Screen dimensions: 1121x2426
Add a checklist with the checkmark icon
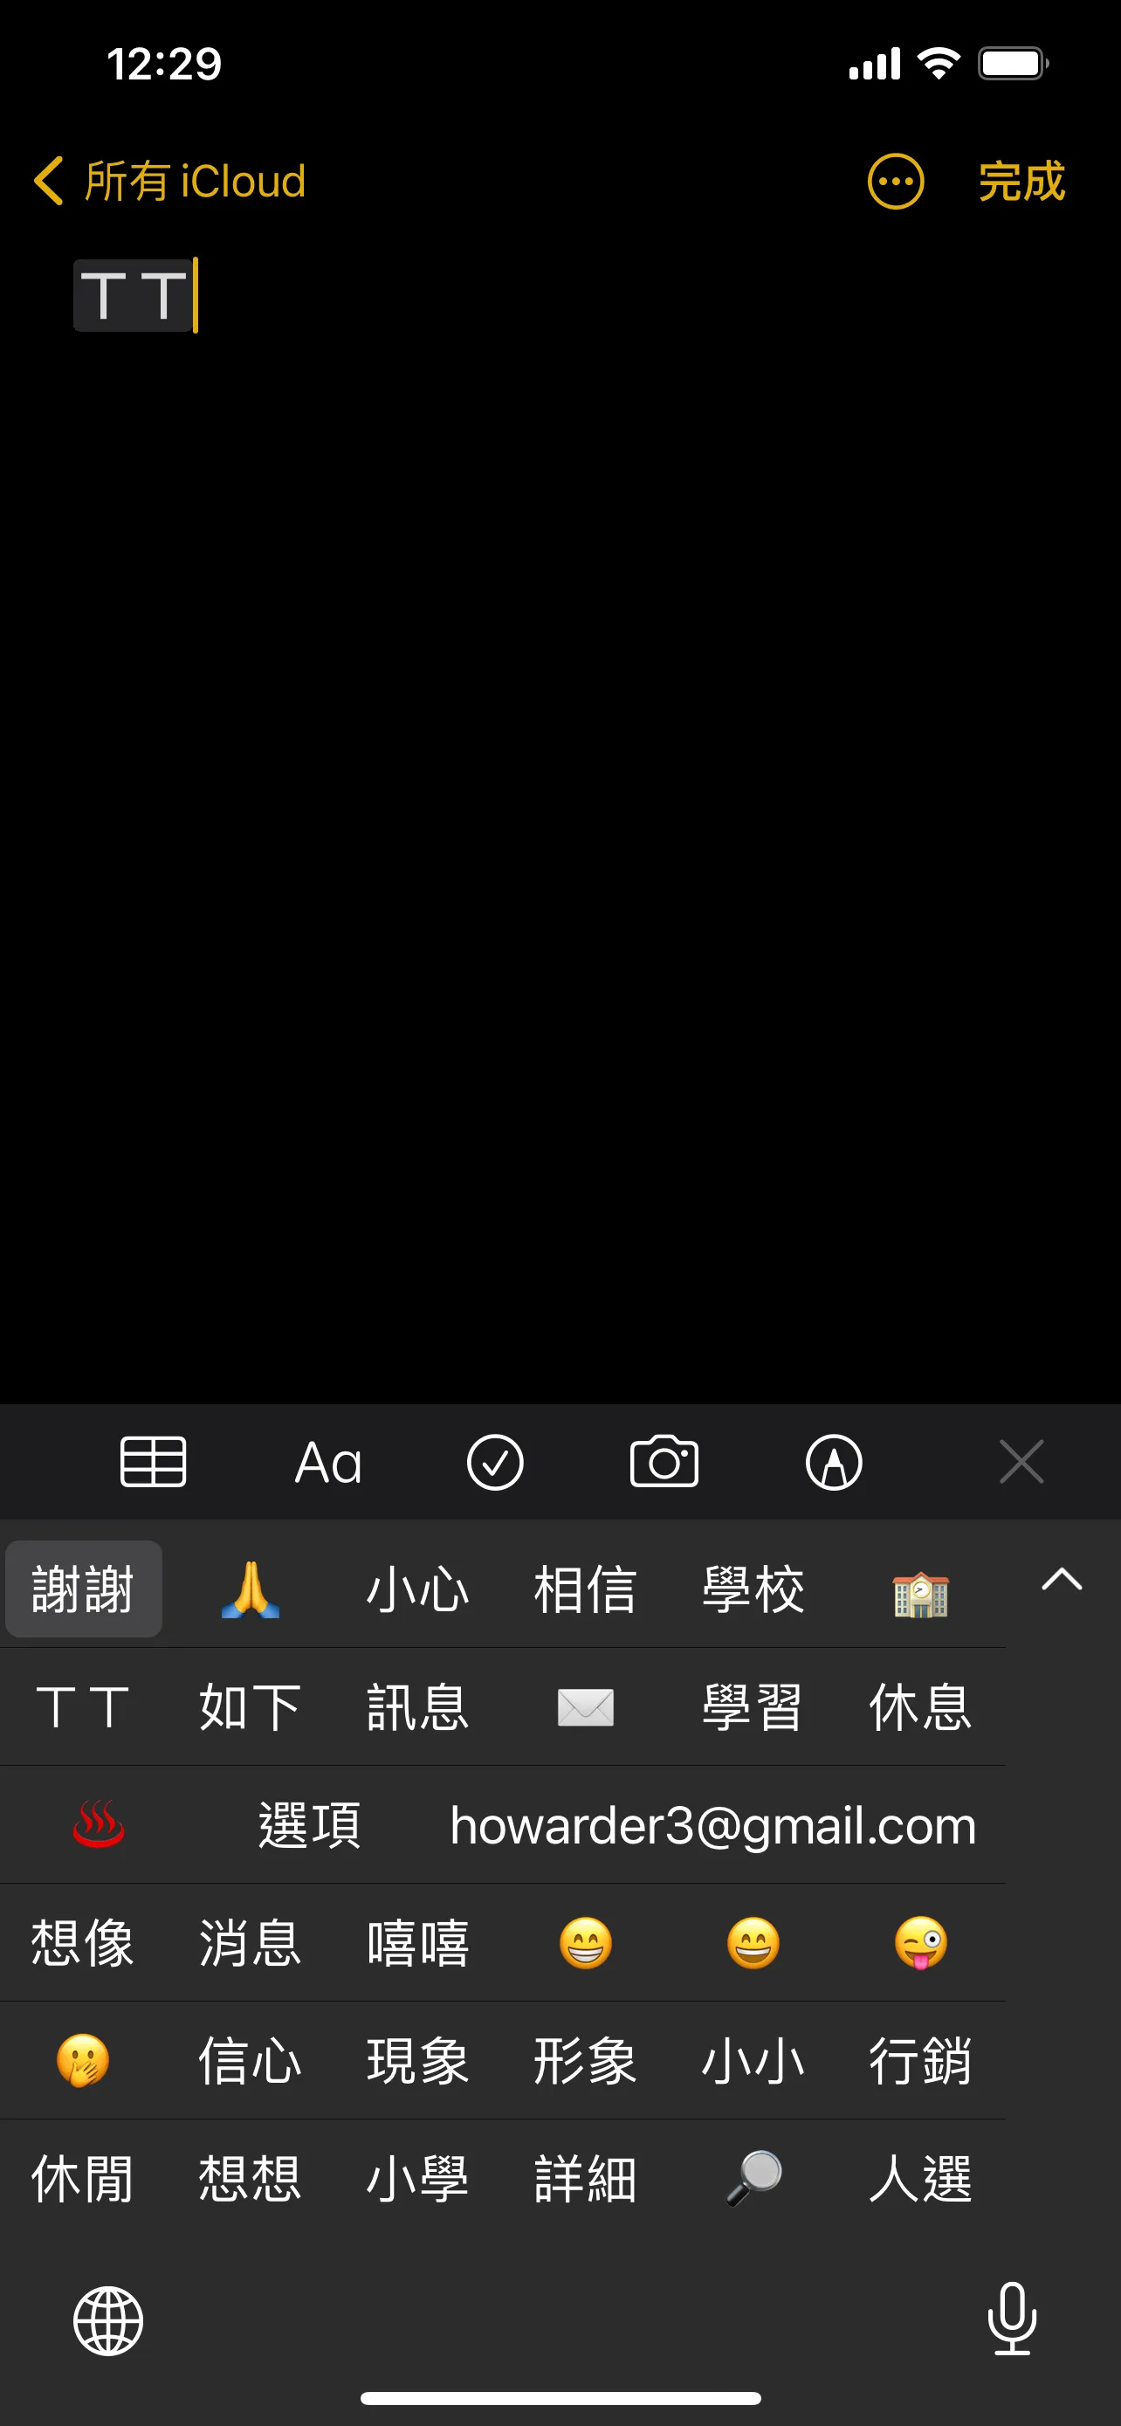coord(495,1463)
